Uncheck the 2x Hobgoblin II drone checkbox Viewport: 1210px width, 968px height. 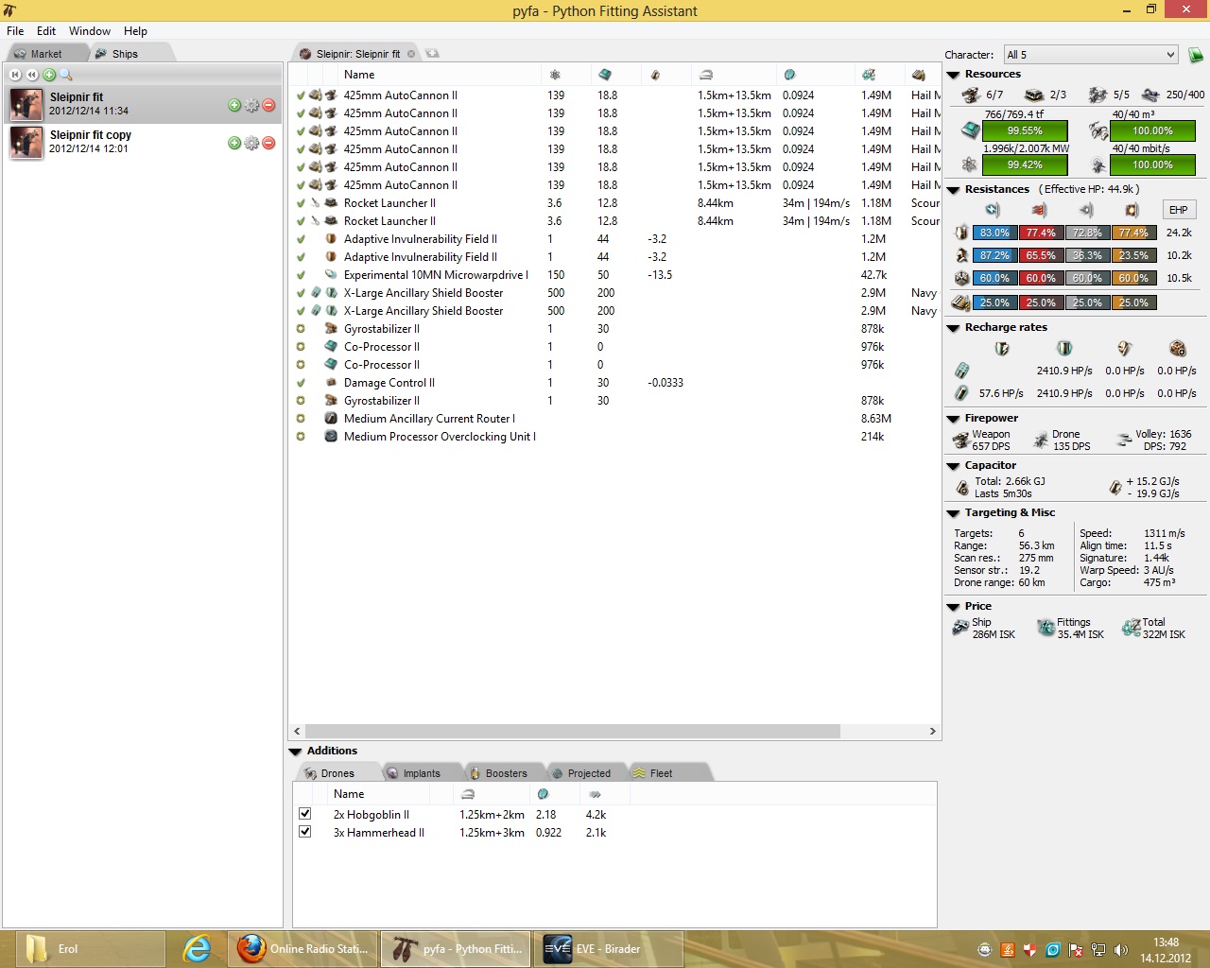click(304, 814)
